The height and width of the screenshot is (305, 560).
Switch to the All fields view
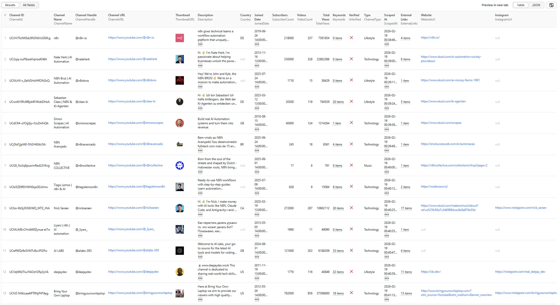[x=29, y=5]
